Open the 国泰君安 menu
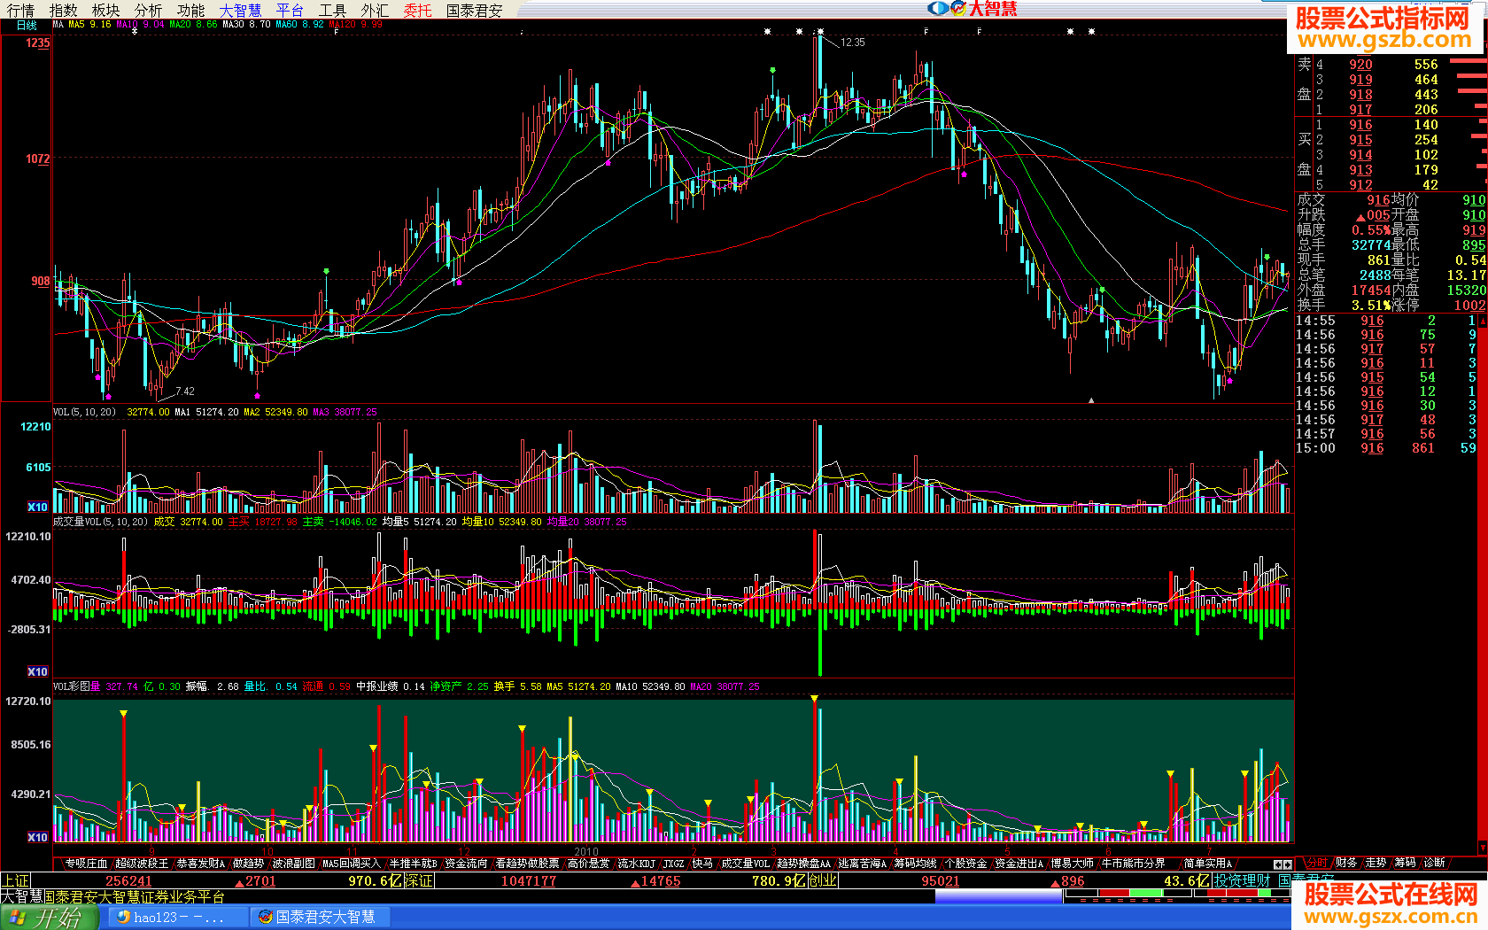The image size is (1488, 930). pos(475,10)
